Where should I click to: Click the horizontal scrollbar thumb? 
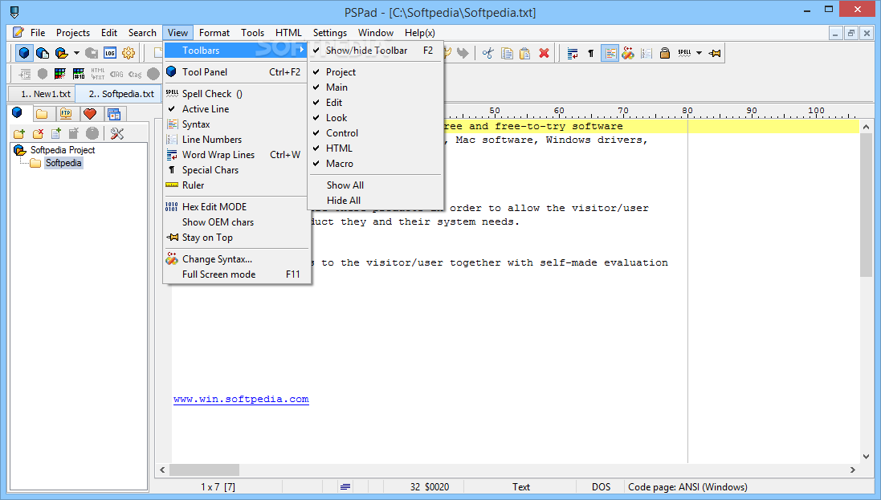pyautogui.click(x=205, y=470)
